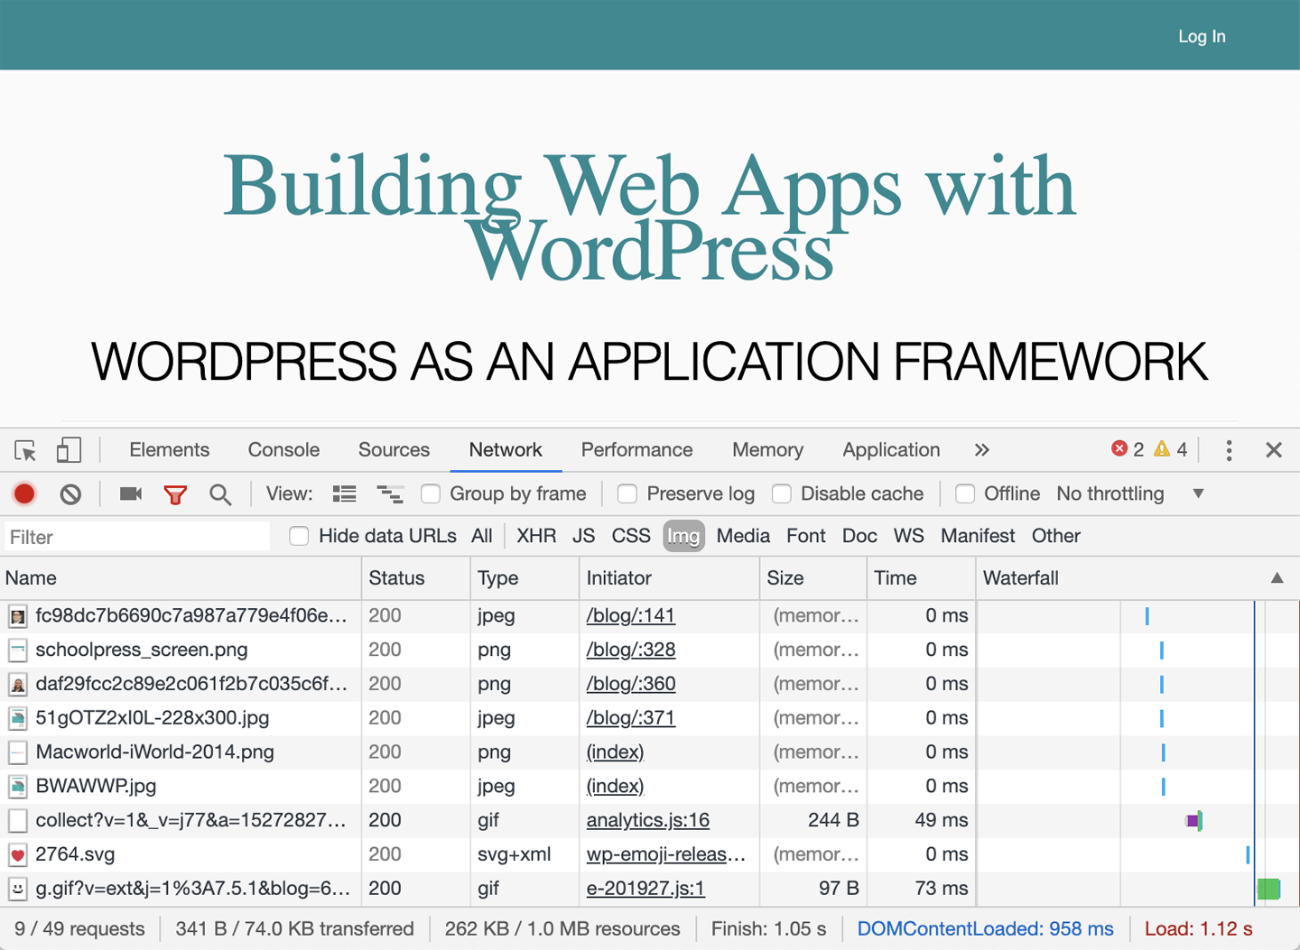The image size is (1300, 950).
Task: Filter requests by XHR
Action: 536,536
